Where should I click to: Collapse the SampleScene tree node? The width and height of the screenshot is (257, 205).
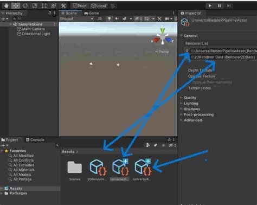pyautogui.click(x=11, y=24)
